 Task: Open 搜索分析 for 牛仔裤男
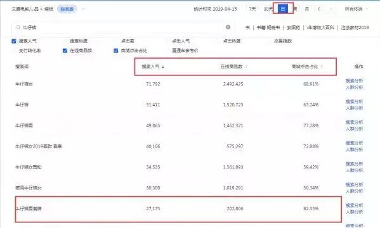354,122
